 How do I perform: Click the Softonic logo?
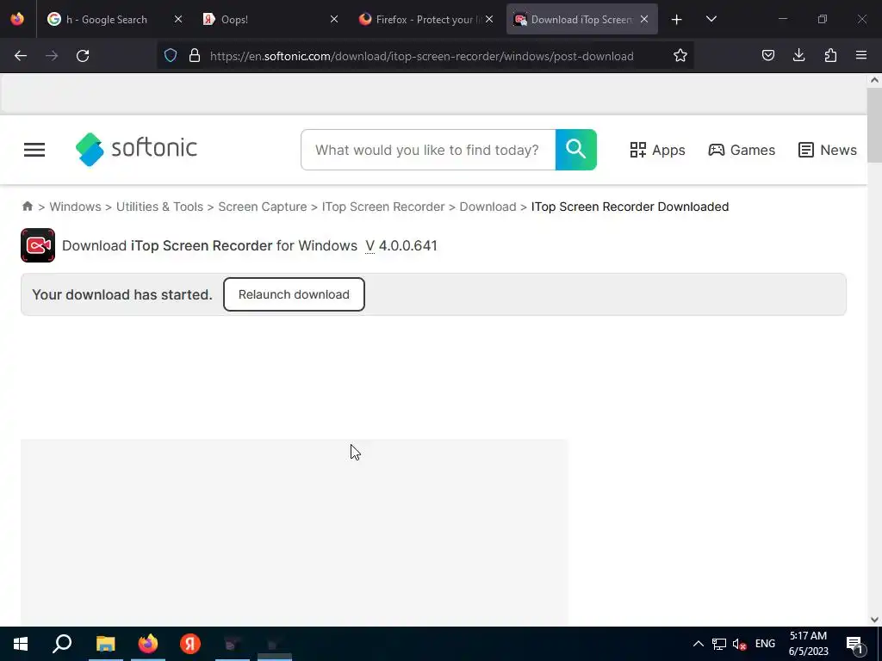click(x=136, y=149)
